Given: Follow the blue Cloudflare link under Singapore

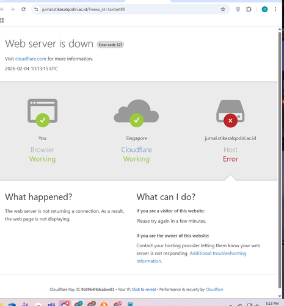Looking at the screenshot, I should coord(136,150).
